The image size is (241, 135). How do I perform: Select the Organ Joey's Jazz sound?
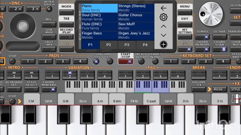point(136,35)
